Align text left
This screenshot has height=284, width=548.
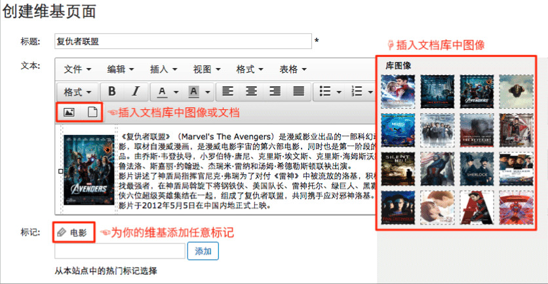(x=228, y=92)
